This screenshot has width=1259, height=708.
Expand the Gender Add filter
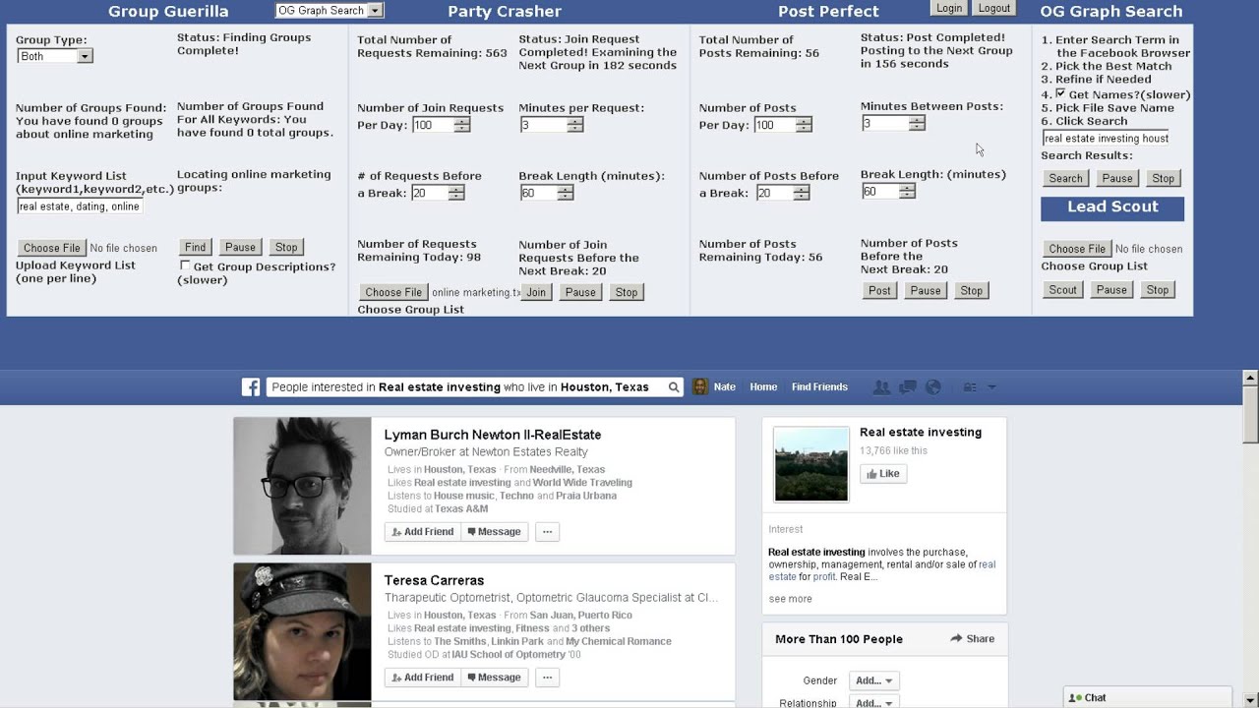(874, 680)
